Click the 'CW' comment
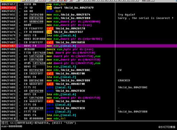This screenshot has width=177, height=130. pos(120,70)
